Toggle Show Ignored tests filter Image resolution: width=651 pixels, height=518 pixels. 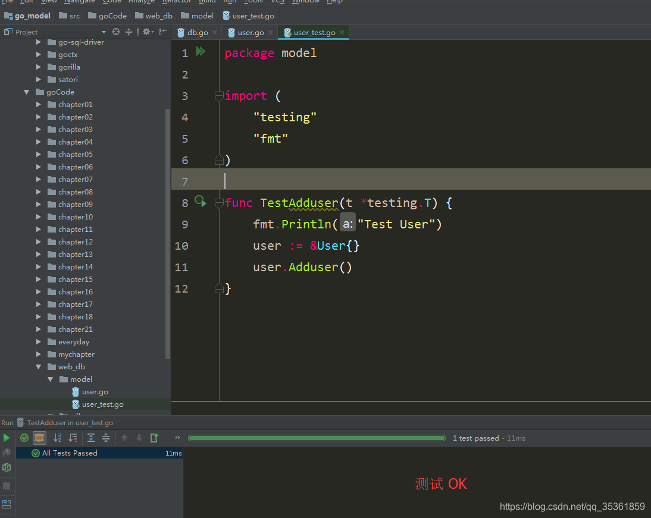point(39,438)
